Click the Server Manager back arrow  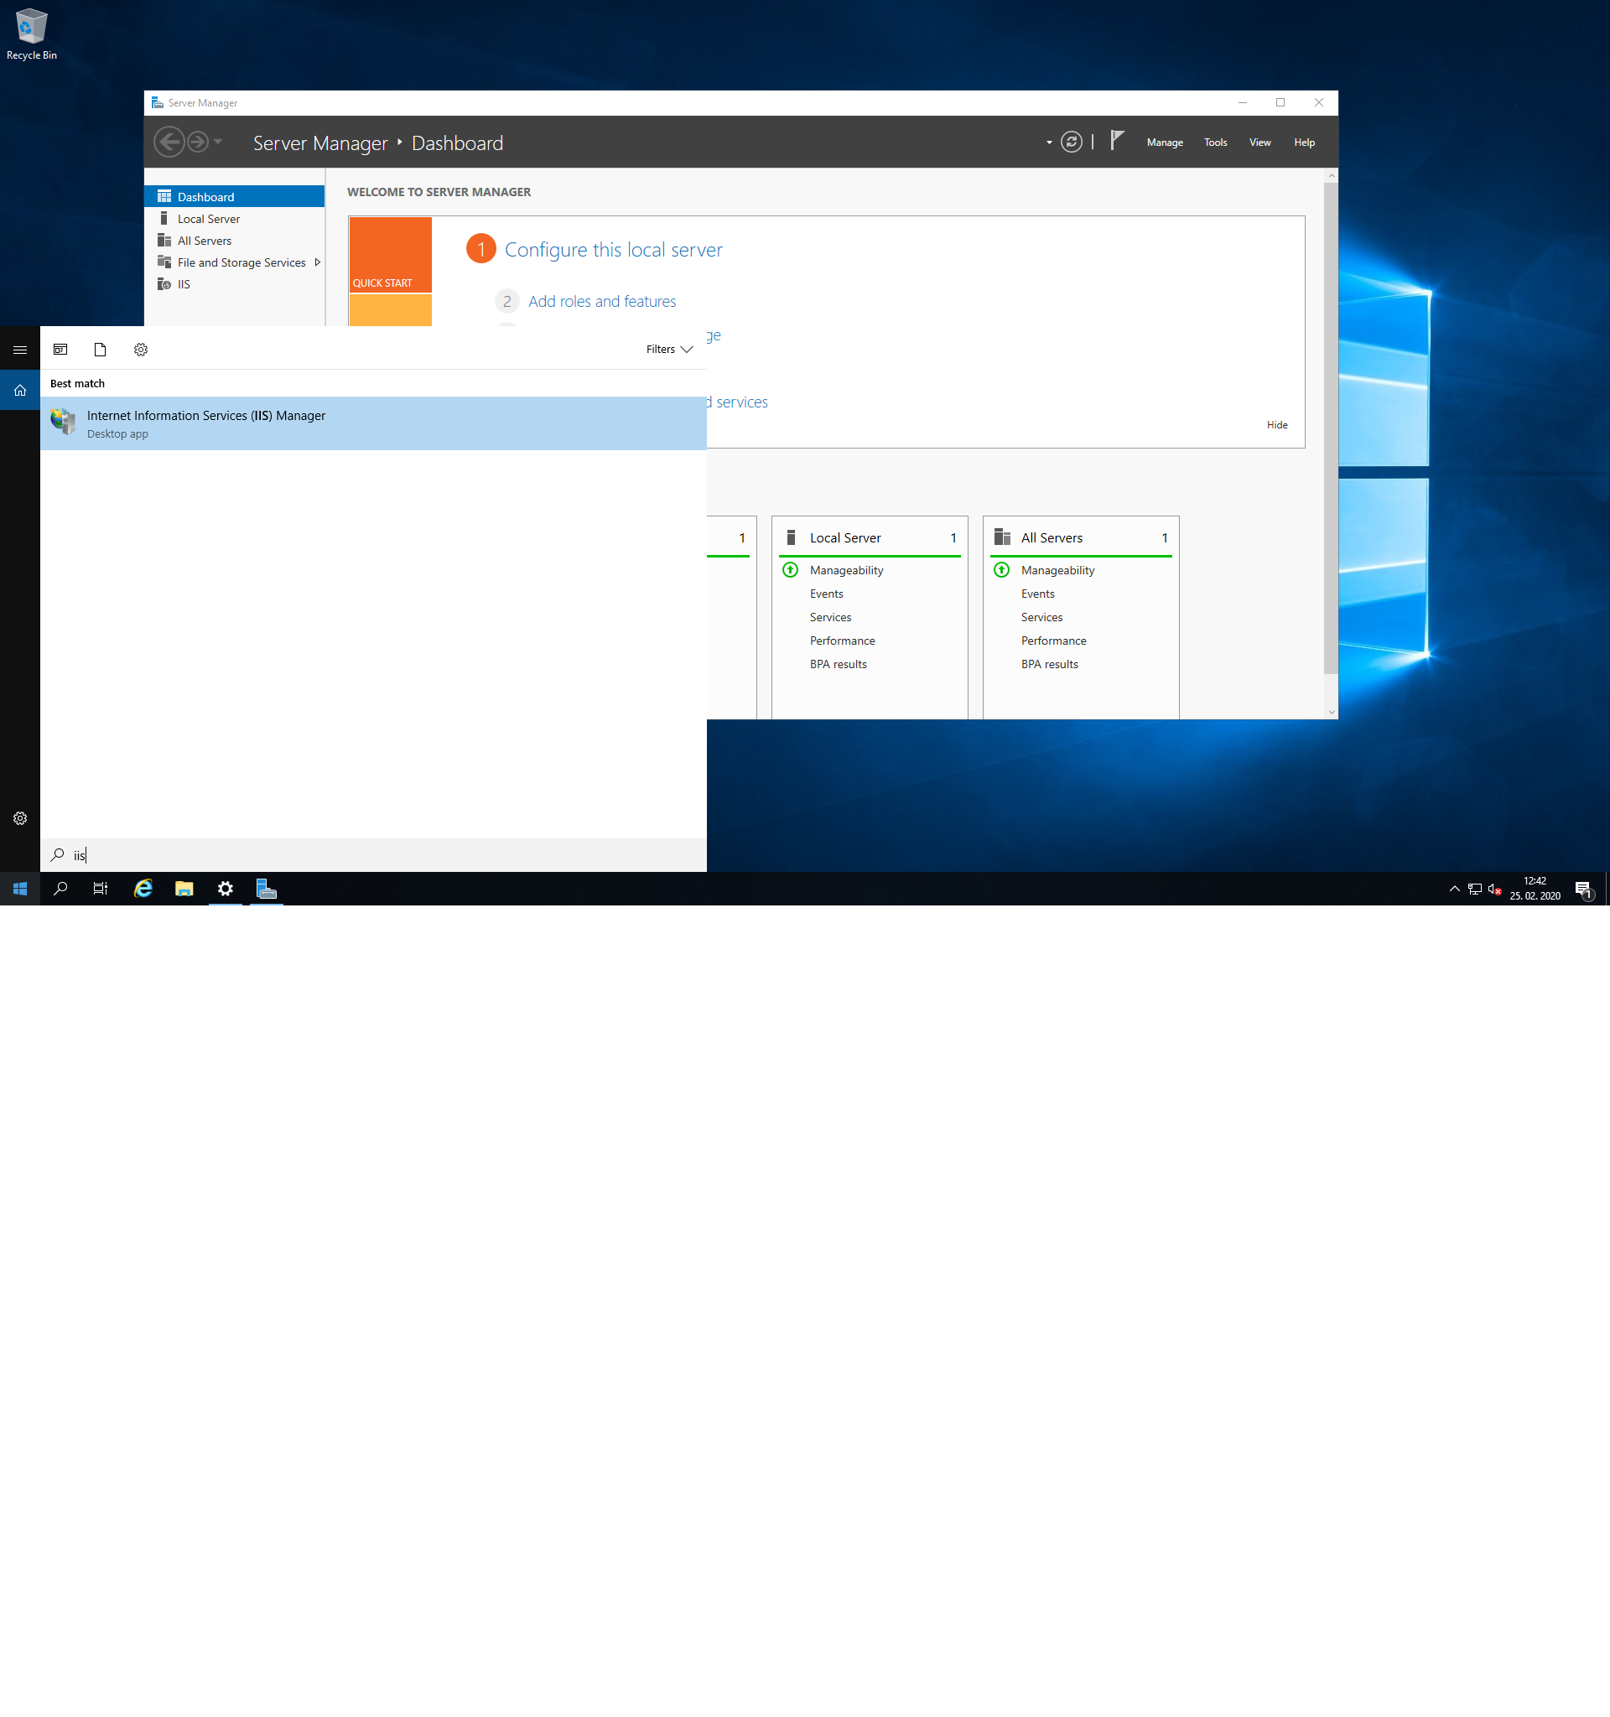[169, 142]
